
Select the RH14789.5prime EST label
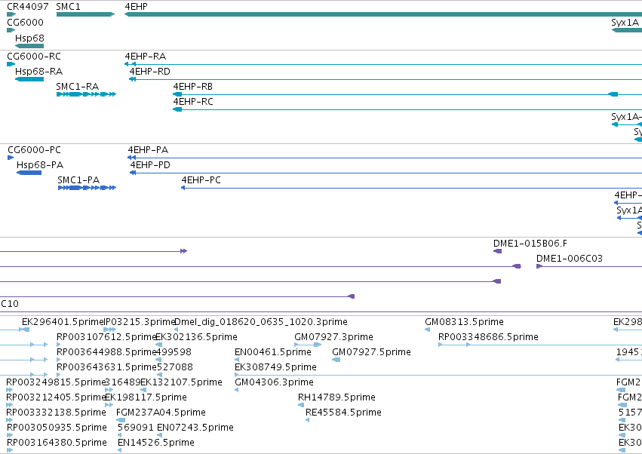pos(336,397)
